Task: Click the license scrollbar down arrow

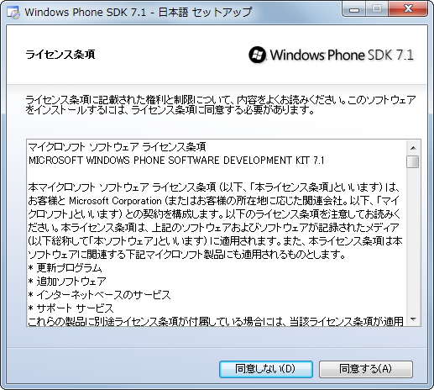Action: [x=413, y=319]
